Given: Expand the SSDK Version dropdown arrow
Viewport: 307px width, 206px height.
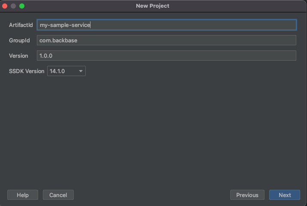Looking at the screenshot, I should pyautogui.click(x=81, y=71).
